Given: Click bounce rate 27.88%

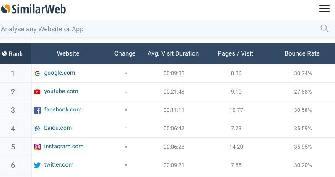Looking at the screenshot, I should click(303, 92).
